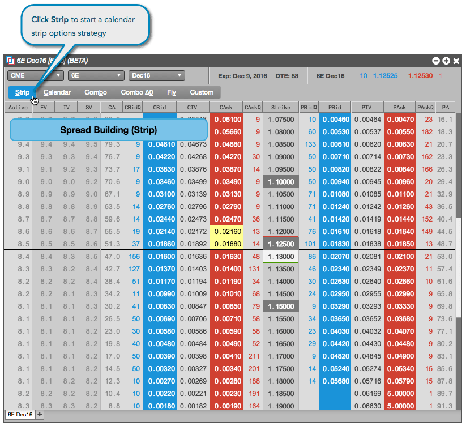Screen dimensions: 466x430
Task: Click call delta value 79.3
Action: [x=112, y=144]
